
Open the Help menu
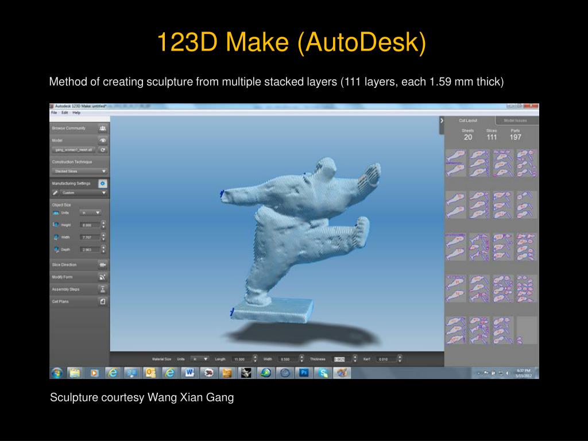click(76, 113)
